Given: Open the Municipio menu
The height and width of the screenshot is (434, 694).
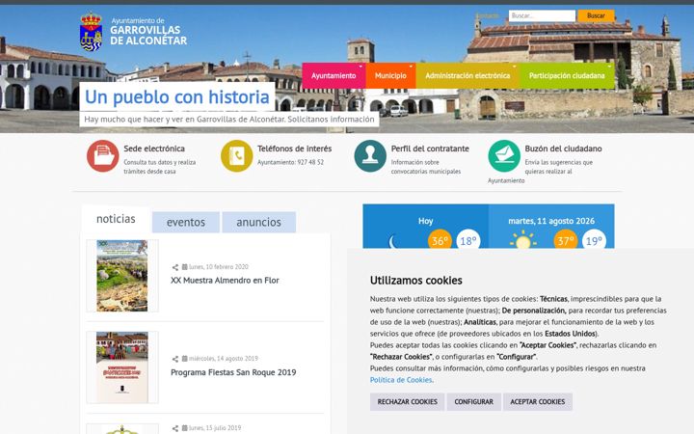Looking at the screenshot, I should coord(390,76).
